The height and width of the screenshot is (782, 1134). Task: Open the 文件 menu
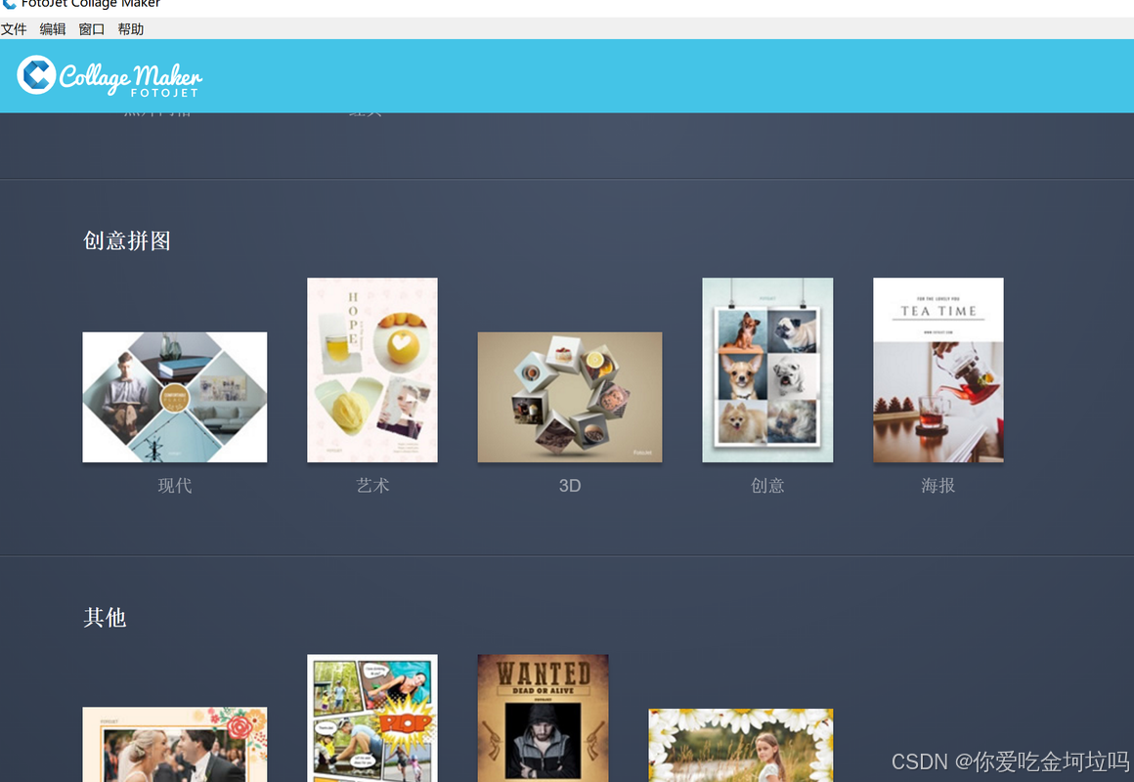pos(14,29)
